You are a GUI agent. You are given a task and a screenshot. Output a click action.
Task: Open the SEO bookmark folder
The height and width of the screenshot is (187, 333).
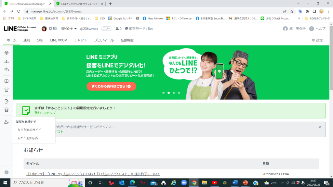pos(100,19)
